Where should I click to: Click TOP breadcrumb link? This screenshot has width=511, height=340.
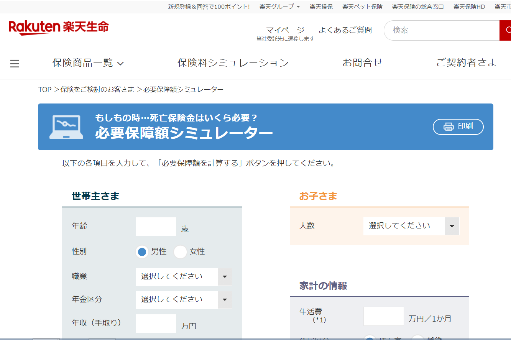pos(44,90)
